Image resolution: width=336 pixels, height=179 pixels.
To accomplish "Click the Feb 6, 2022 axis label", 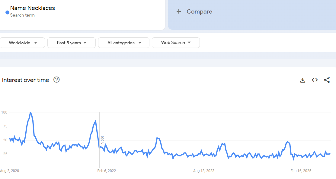I will (107, 171).
